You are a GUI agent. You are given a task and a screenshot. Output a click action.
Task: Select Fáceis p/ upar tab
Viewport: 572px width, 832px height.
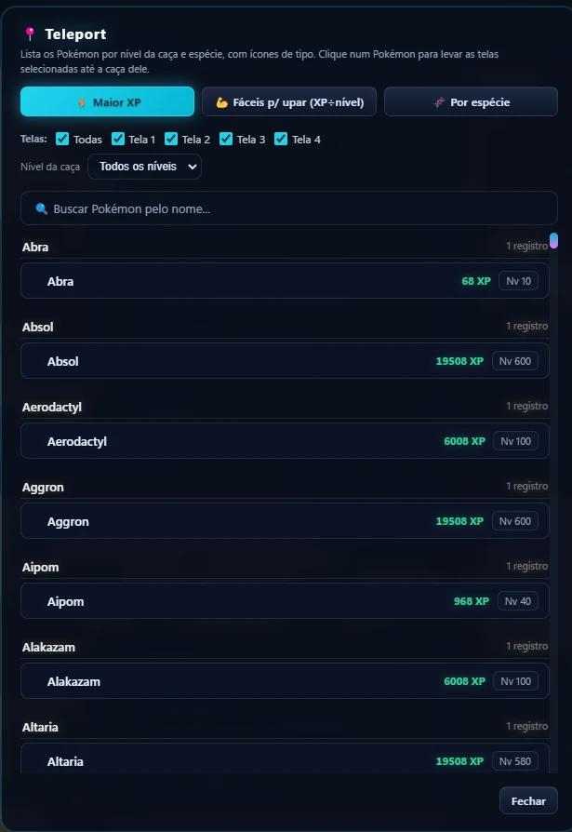289,101
